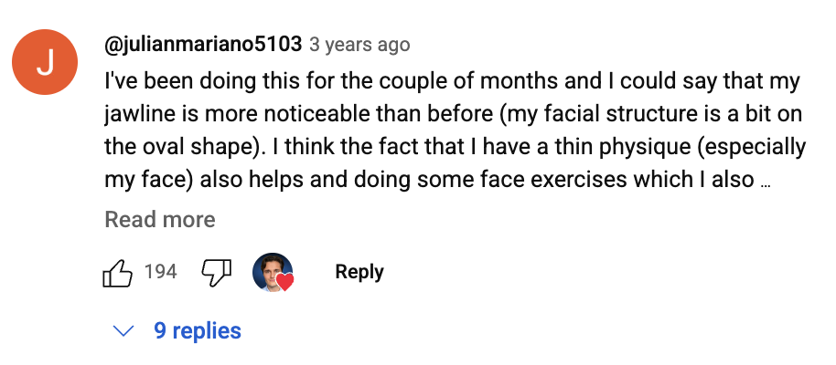This screenshot has height=365, width=836.
Task: Click the trailing ellipsis of truncated comment
Action: pyautogui.click(x=766, y=185)
